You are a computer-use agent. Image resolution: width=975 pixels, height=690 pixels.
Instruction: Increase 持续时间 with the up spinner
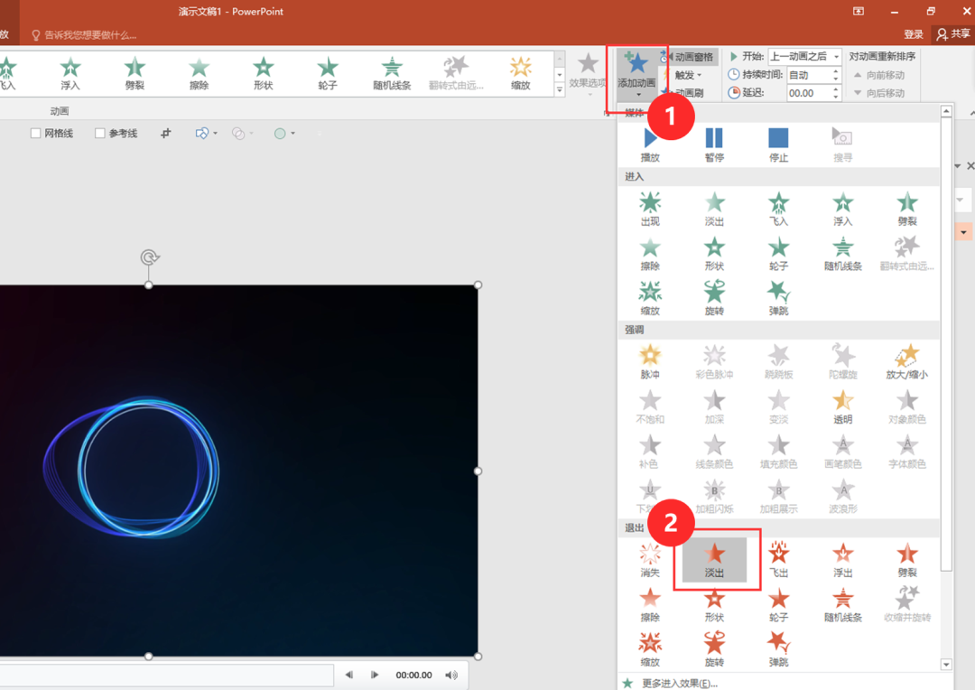pyautogui.click(x=836, y=71)
